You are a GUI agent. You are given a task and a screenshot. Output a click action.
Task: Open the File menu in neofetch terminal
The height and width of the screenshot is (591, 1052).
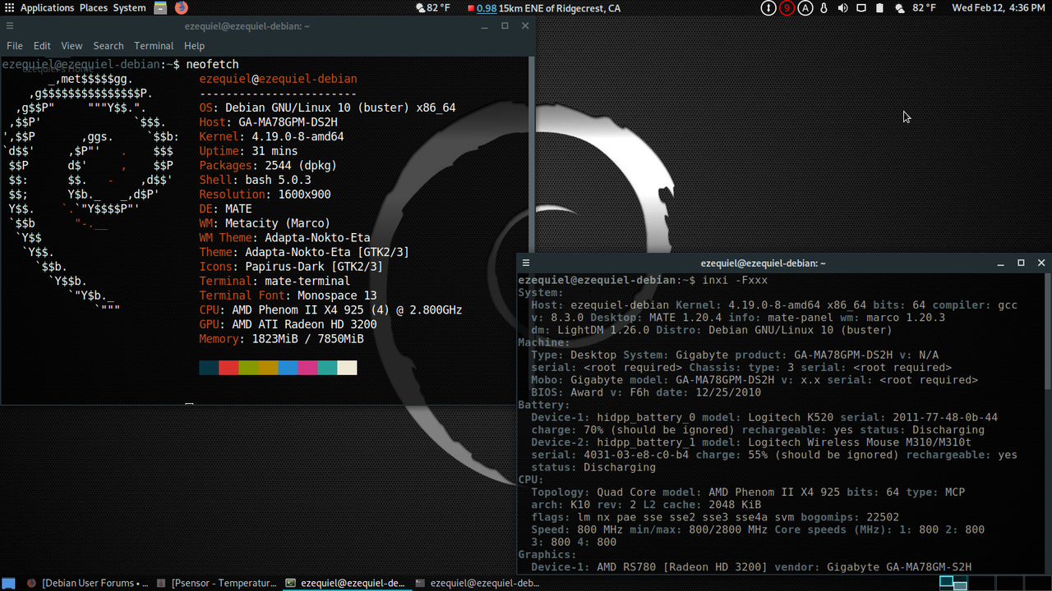point(15,46)
